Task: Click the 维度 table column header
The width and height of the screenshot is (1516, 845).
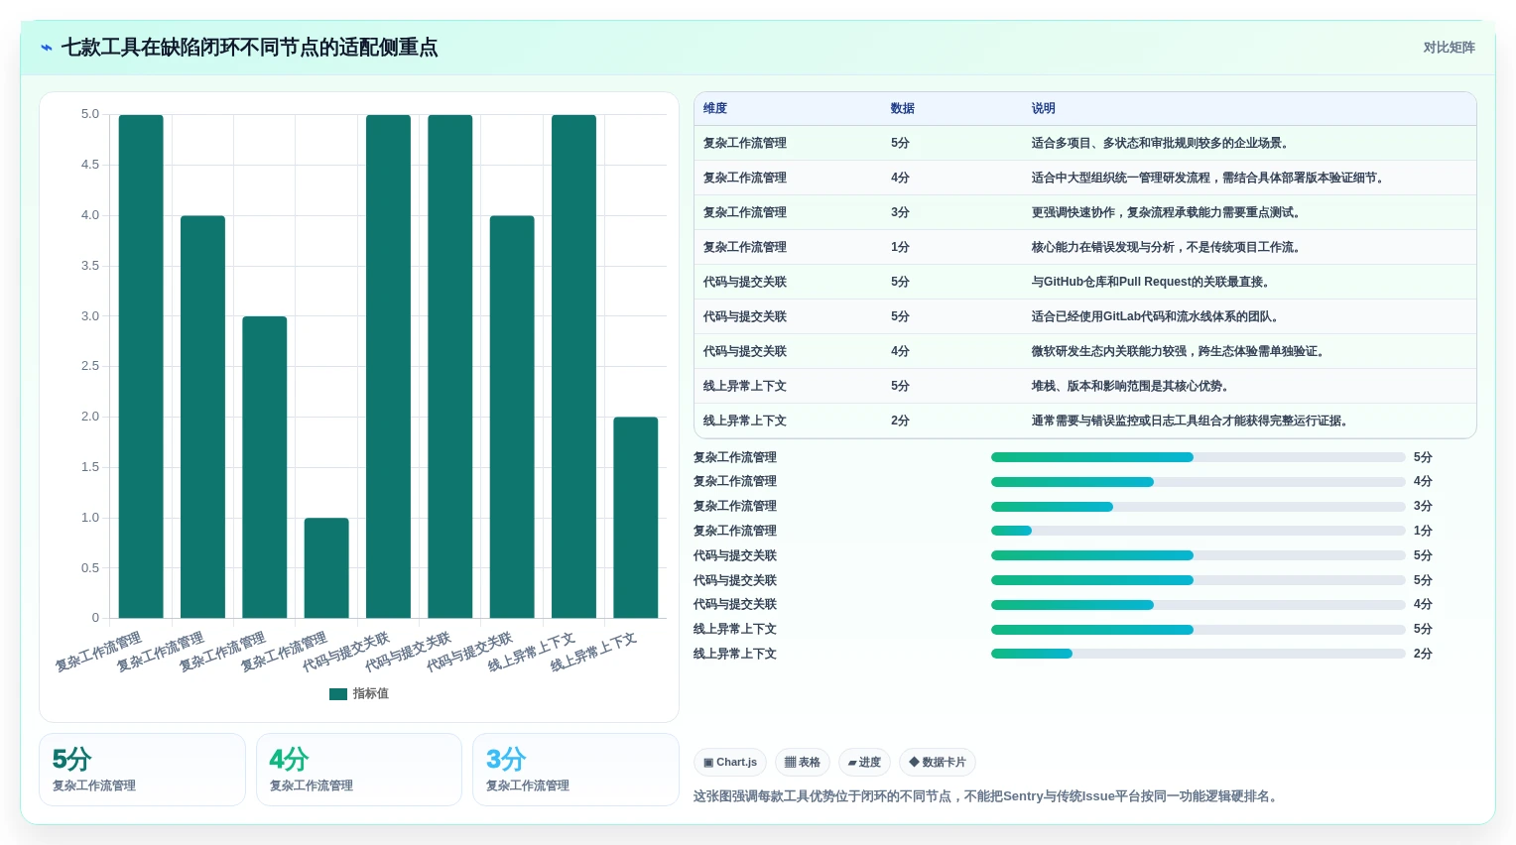Action: coord(715,108)
